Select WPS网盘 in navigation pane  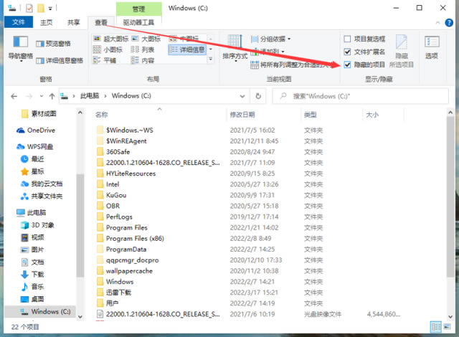34,146
